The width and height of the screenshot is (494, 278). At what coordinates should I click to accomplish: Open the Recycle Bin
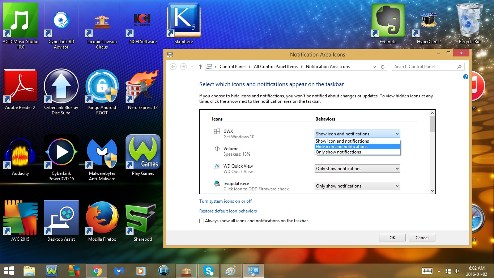point(470,24)
